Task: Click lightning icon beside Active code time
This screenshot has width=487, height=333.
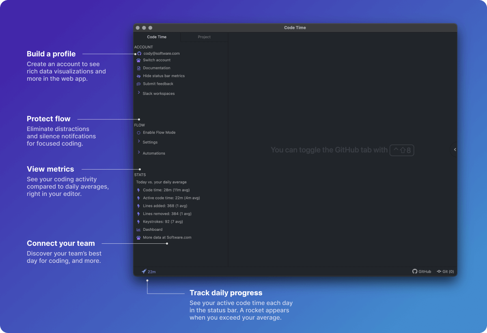Action: tap(139, 198)
